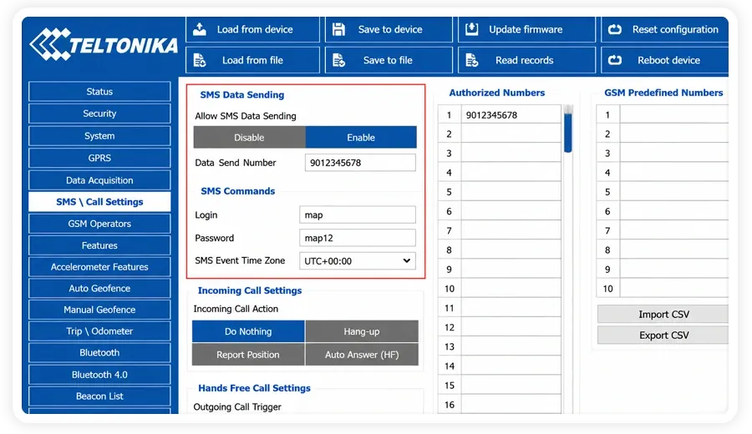Set incoming call action to Hang-up
Image resolution: width=752 pixels, height=434 pixels.
click(362, 331)
